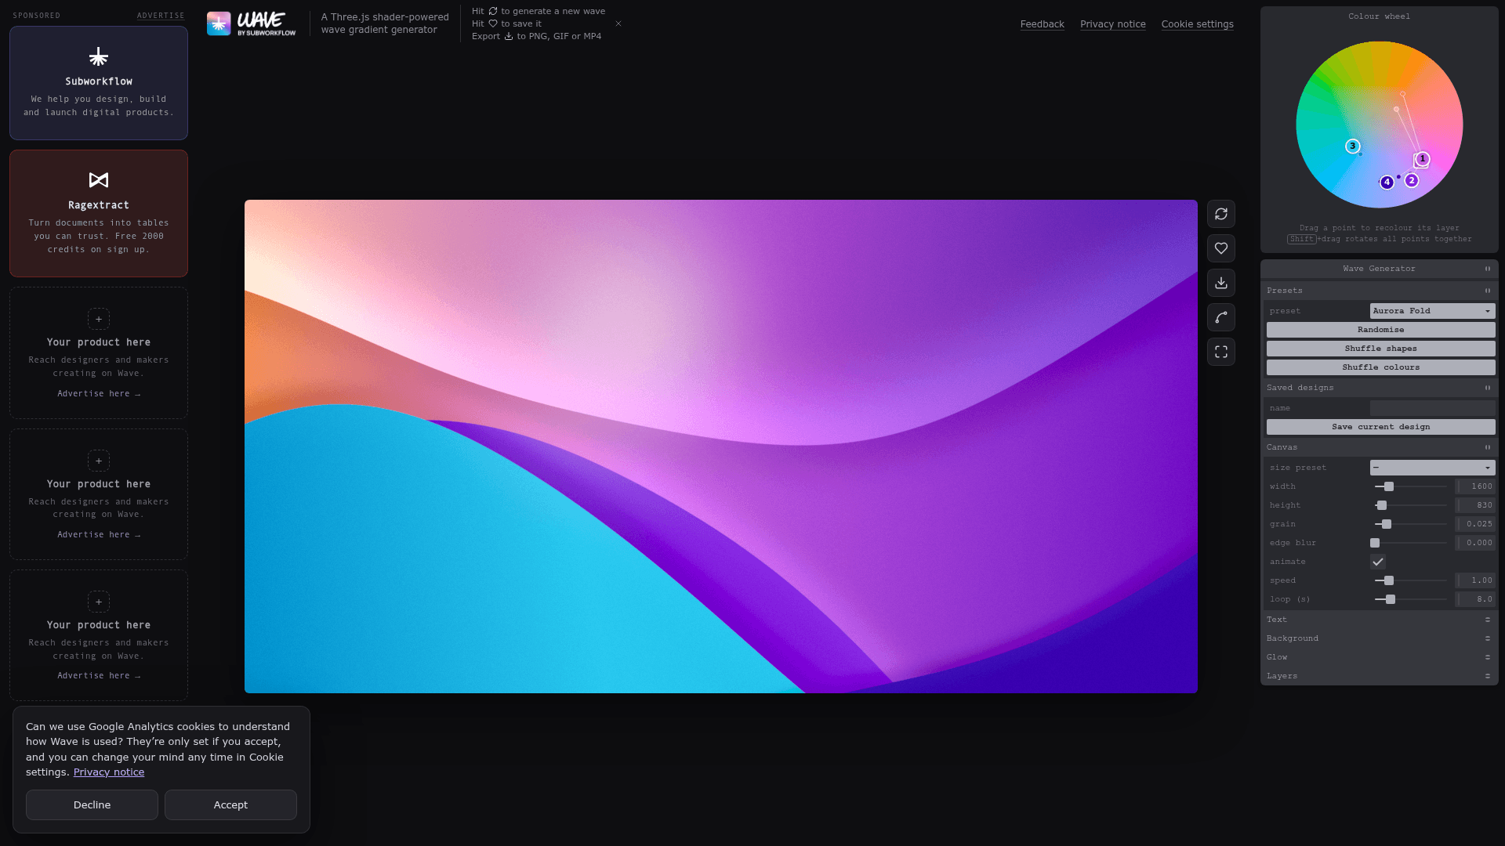Open the curve path editor icon
This screenshot has height=846, width=1505.
tap(1221, 317)
